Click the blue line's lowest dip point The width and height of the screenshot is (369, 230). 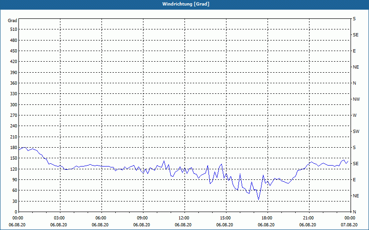[x=259, y=200]
